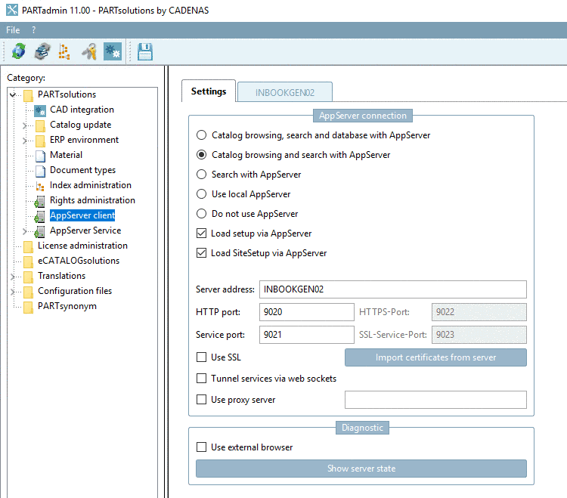This screenshot has height=498, width=567.
Task: Select Rights administration tree item
Action: point(92,200)
